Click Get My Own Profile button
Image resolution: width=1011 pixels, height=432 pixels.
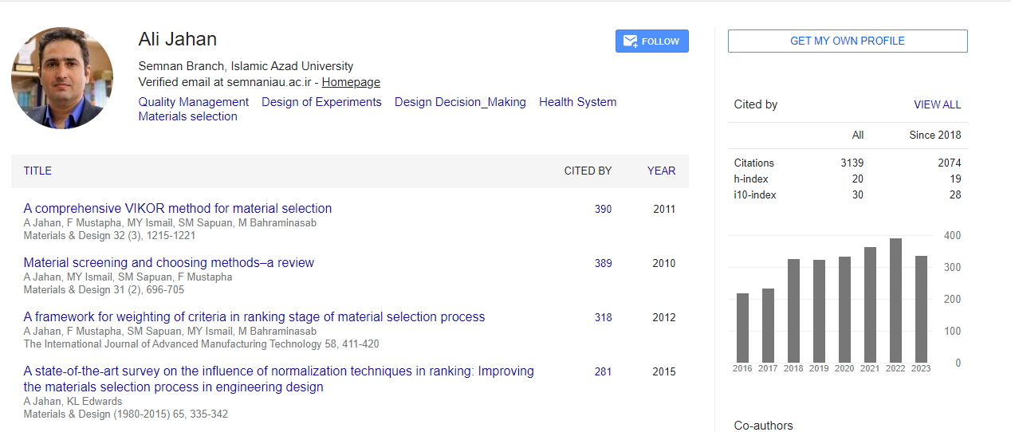point(847,41)
